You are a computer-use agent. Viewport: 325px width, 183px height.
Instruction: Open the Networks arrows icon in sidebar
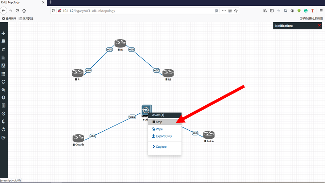(3, 49)
